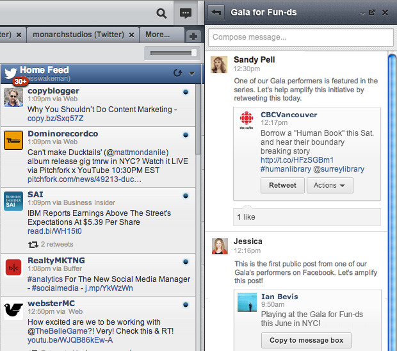This screenshot has width=397, height=351.
Task: Click the back arrow in Gala for Fun-ds
Action: [216, 12]
